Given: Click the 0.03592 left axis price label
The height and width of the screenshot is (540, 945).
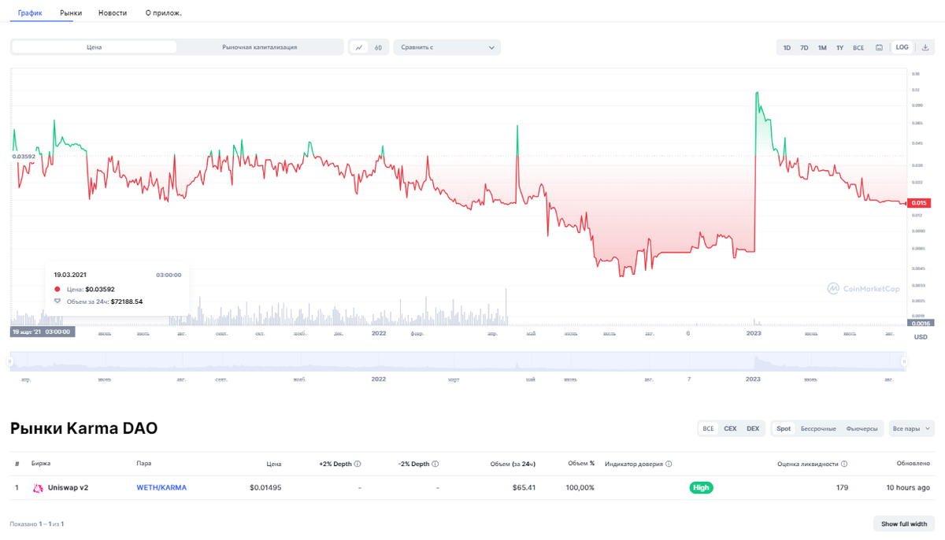Looking at the screenshot, I should tap(24, 157).
